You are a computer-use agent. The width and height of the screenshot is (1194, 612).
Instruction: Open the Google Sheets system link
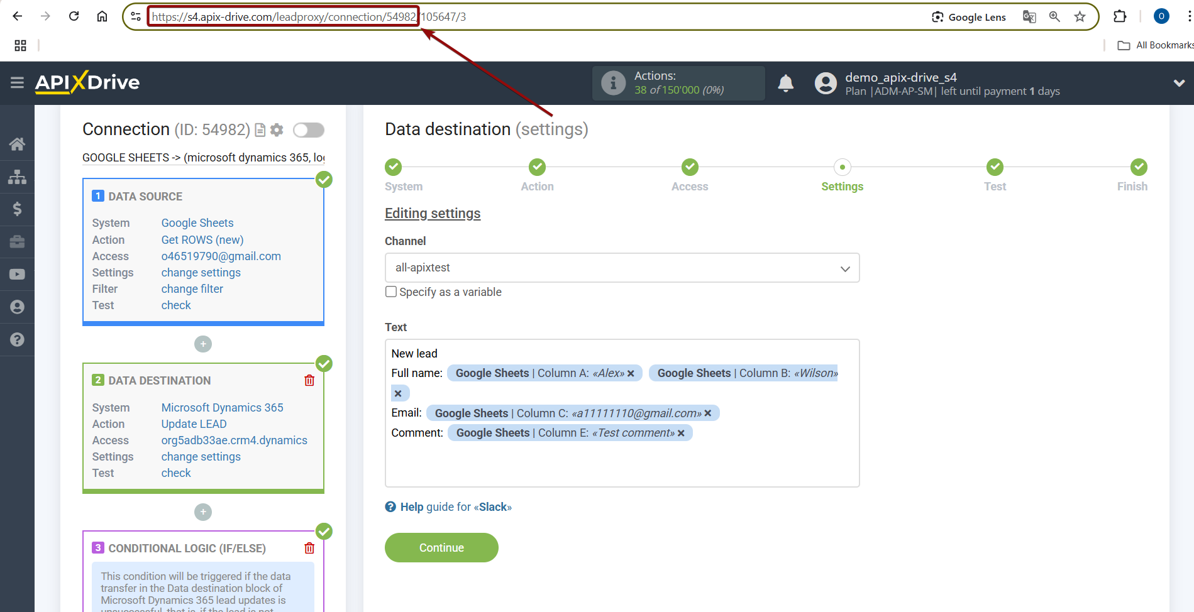197,223
